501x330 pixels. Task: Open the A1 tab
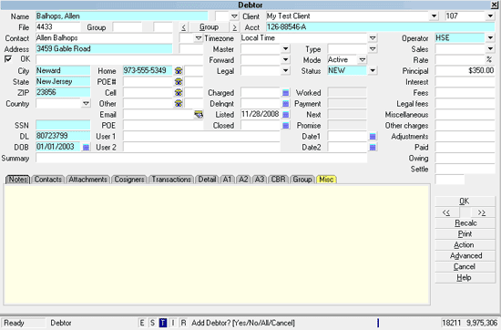(227, 180)
